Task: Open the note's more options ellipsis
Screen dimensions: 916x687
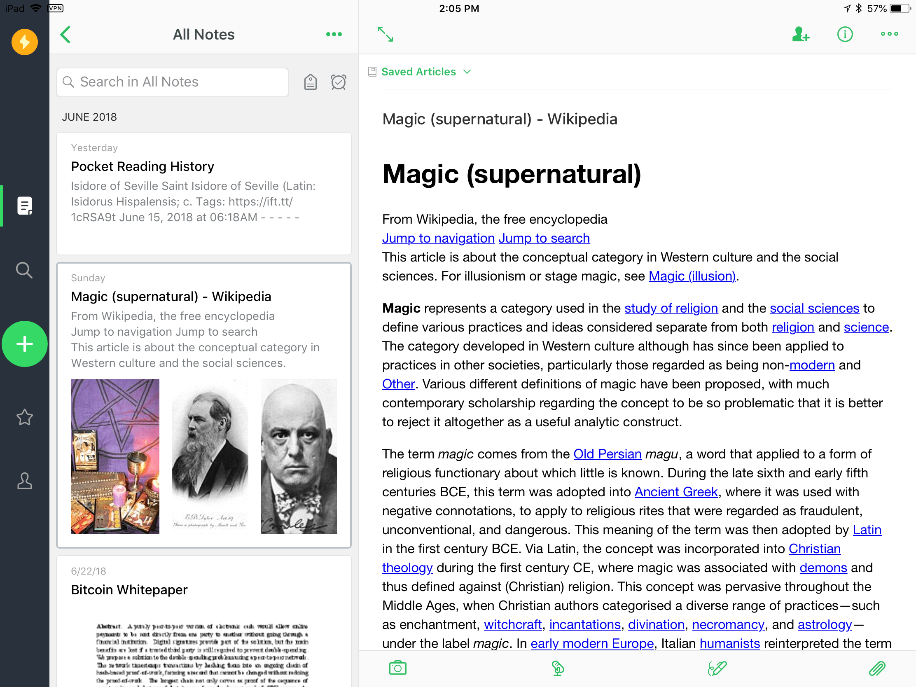Action: tap(889, 34)
